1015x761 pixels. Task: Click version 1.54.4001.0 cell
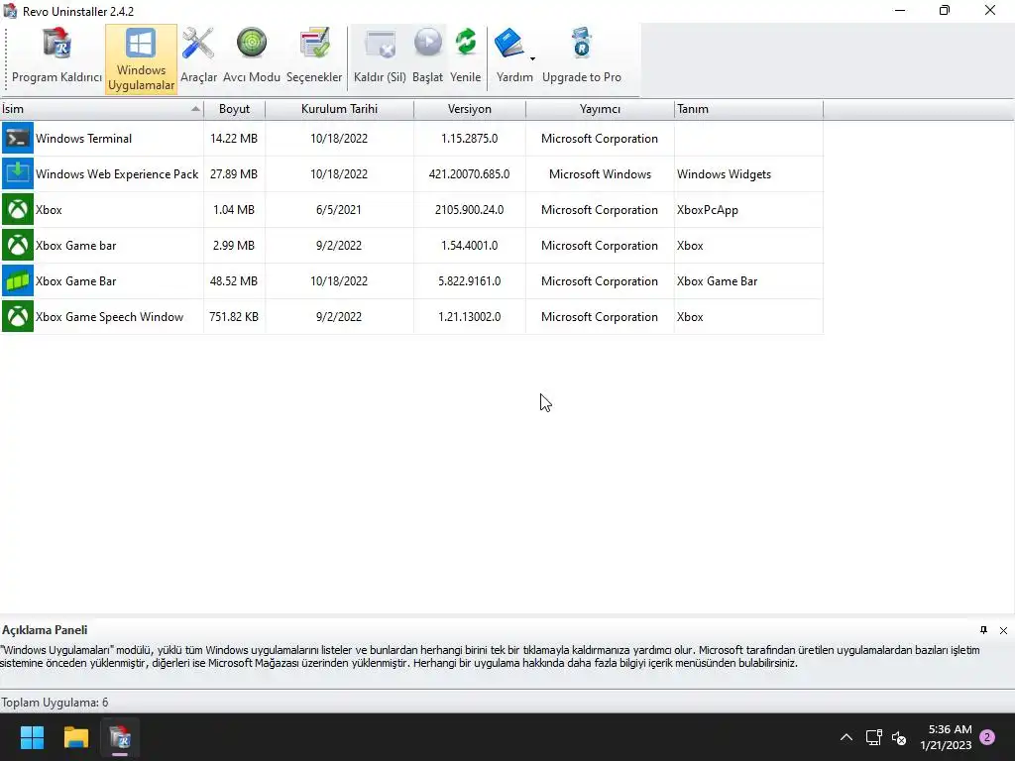pyautogui.click(x=469, y=246)
